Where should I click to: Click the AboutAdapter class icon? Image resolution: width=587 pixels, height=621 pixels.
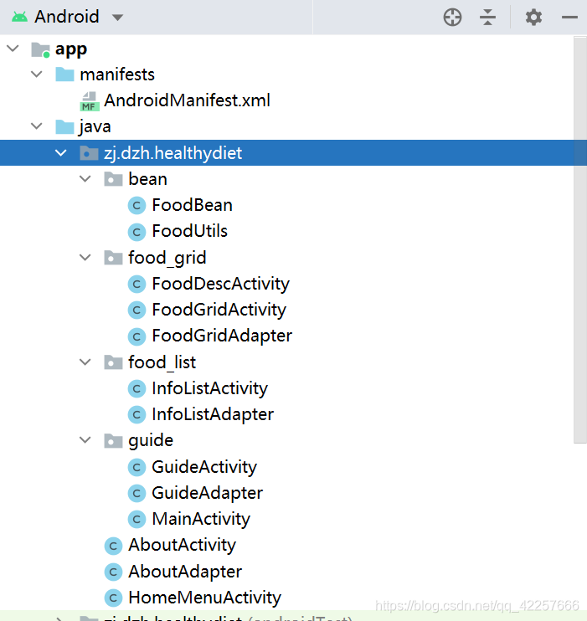point(113,572)
